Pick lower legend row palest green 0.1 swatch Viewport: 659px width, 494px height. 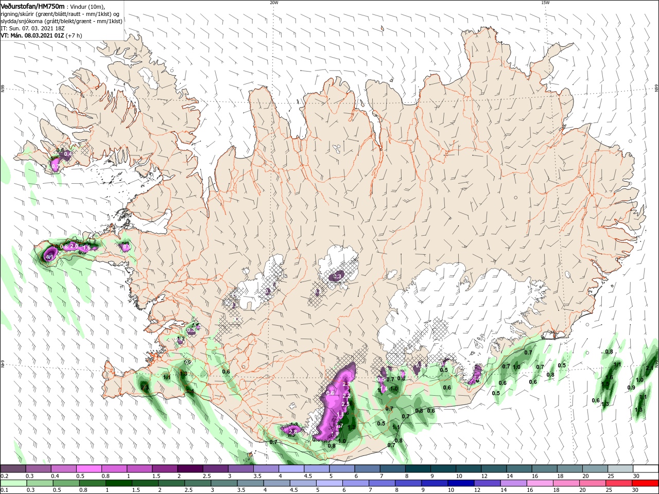pos(13,483)
